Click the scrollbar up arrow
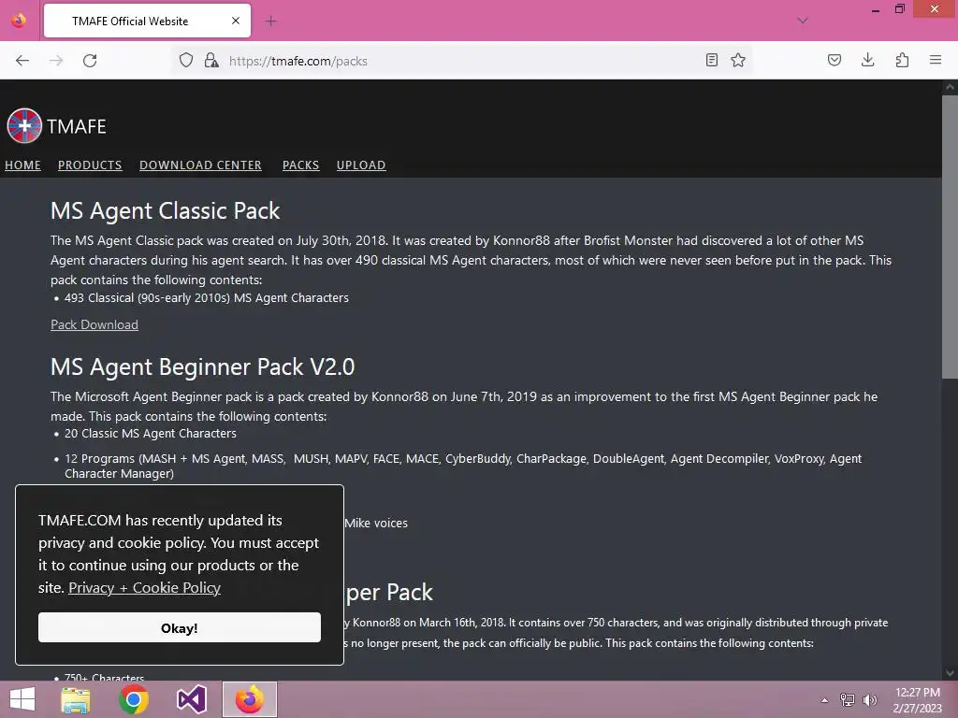This screenshot has width=958, height=718. 950,87
